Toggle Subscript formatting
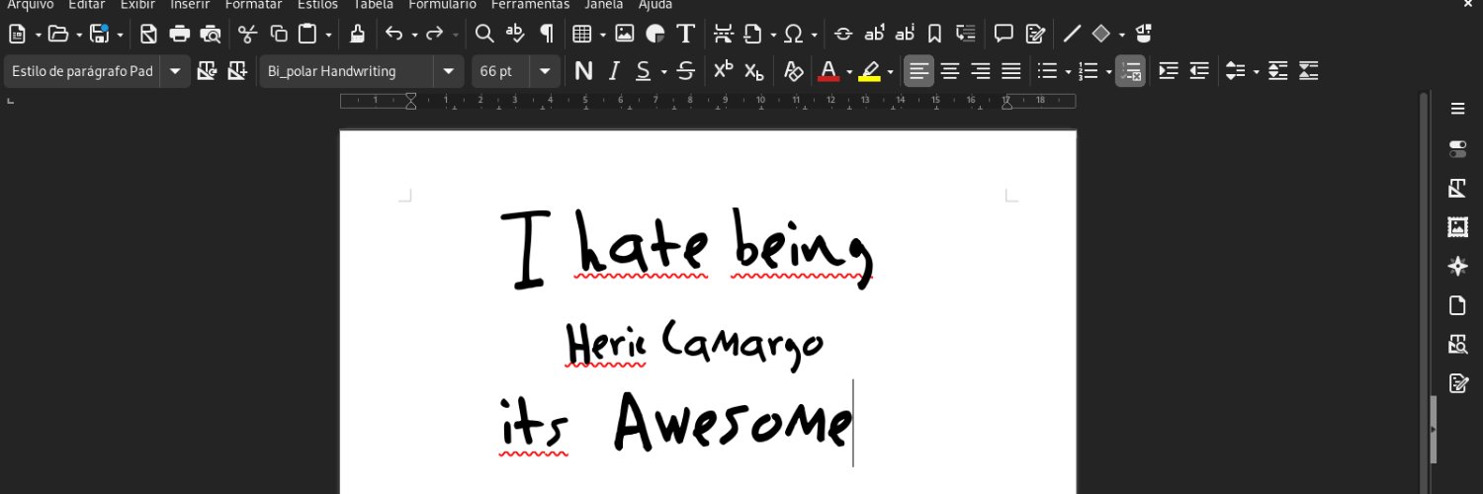This screenshot has width=1483, height=494. click(754, 71)
